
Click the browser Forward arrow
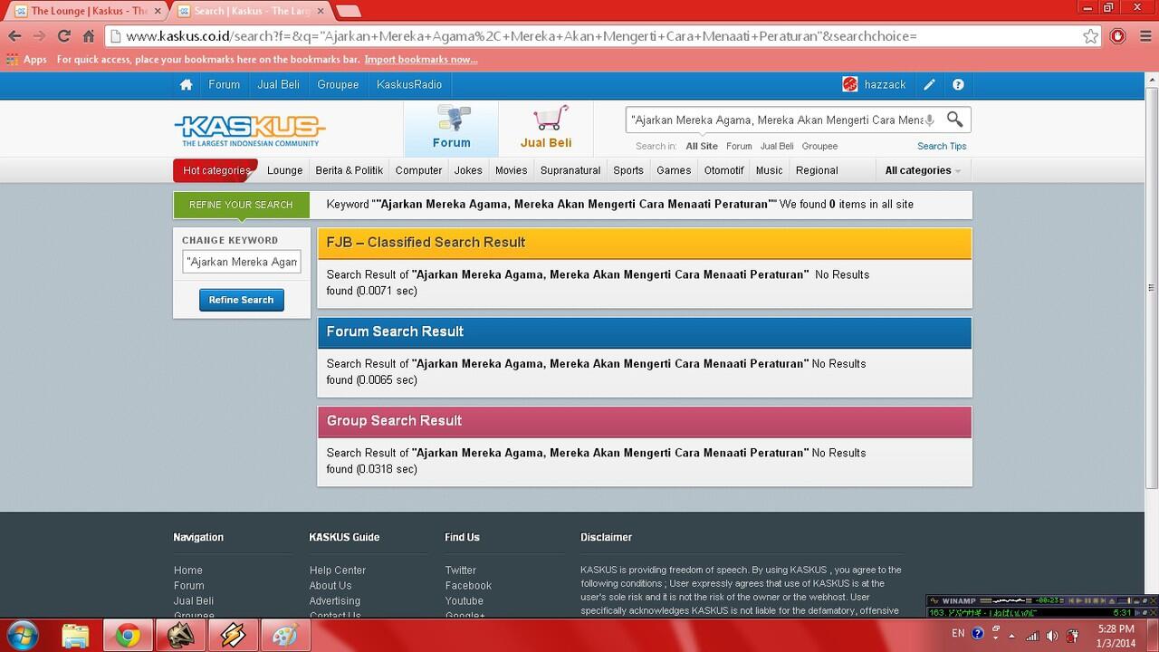(39, 36)
